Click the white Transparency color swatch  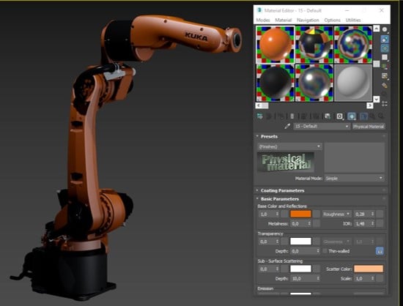click(300, 242)
